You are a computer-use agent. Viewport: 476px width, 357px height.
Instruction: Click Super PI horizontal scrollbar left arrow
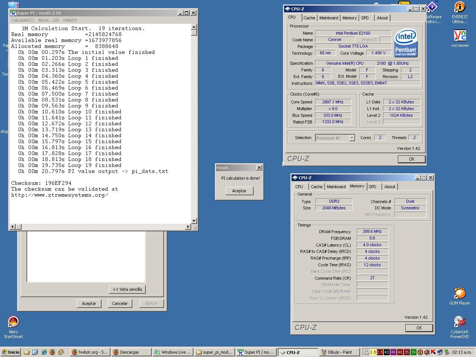point(12,226)
